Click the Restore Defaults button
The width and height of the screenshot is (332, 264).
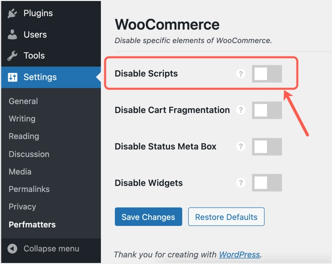(x=226, y=217)
